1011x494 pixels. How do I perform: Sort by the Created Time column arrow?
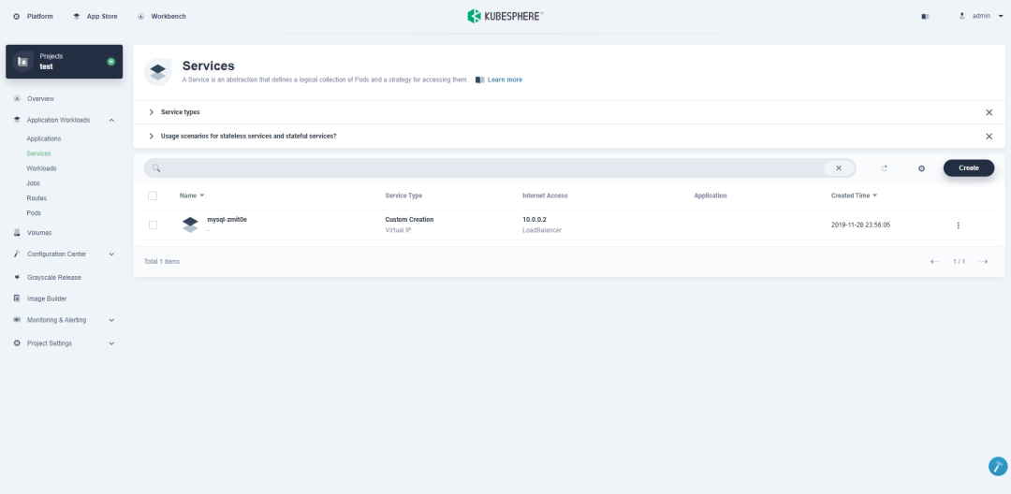(x=875, y=196)
